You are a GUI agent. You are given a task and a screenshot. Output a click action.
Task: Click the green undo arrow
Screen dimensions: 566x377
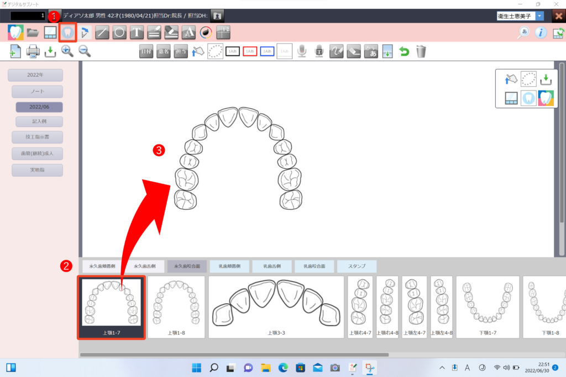(x=404, y=51)
